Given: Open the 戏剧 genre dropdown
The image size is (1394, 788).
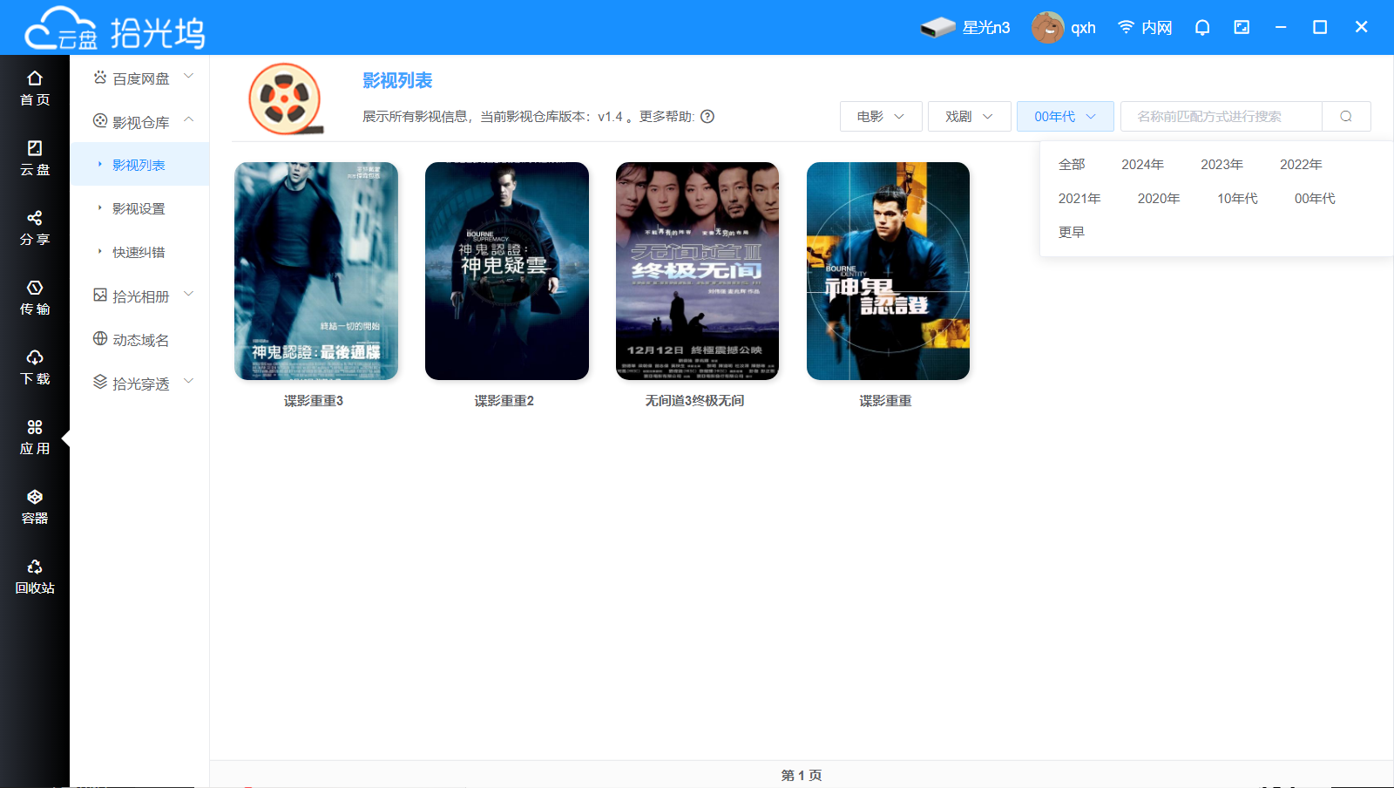Looking at the screenshot, I should 970,116.
